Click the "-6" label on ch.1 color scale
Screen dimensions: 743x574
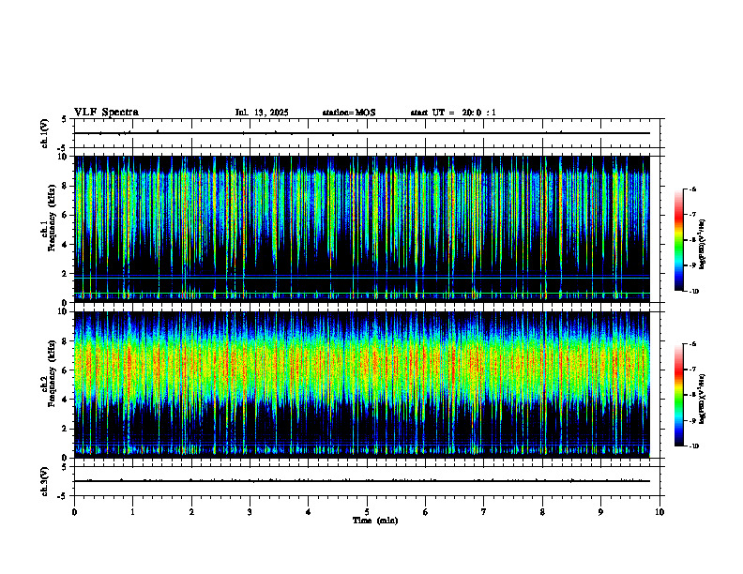coord(692,189)
